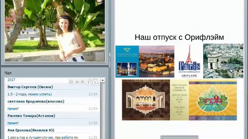Click the Stockholm 2012 image on slide

127,61
